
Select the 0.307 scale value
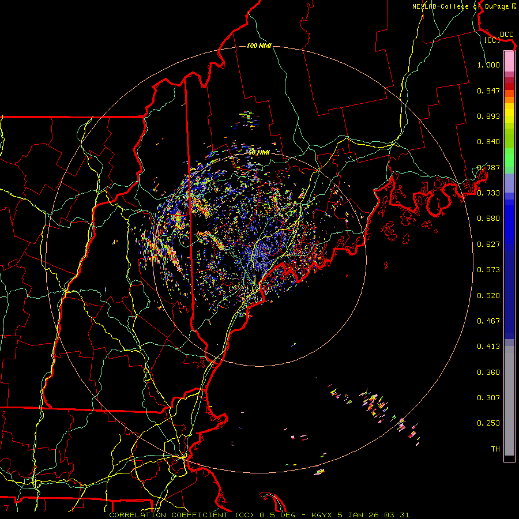[x=488, y=398]
